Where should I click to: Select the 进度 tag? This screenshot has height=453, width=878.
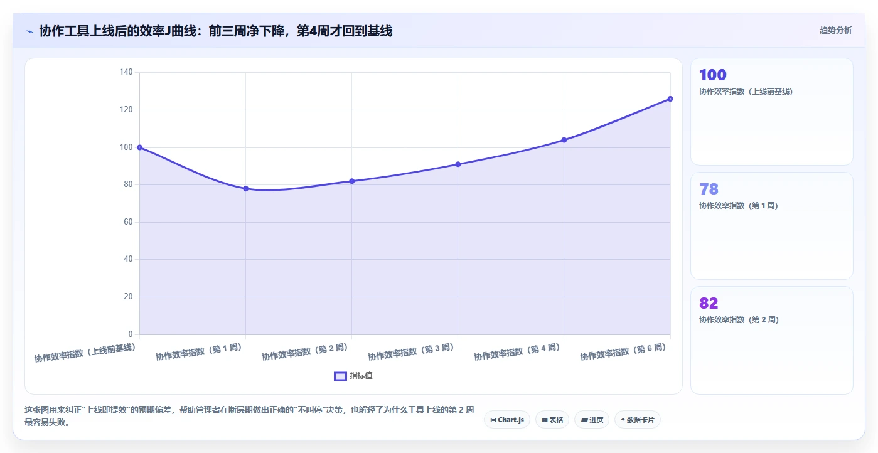[592, 420]
